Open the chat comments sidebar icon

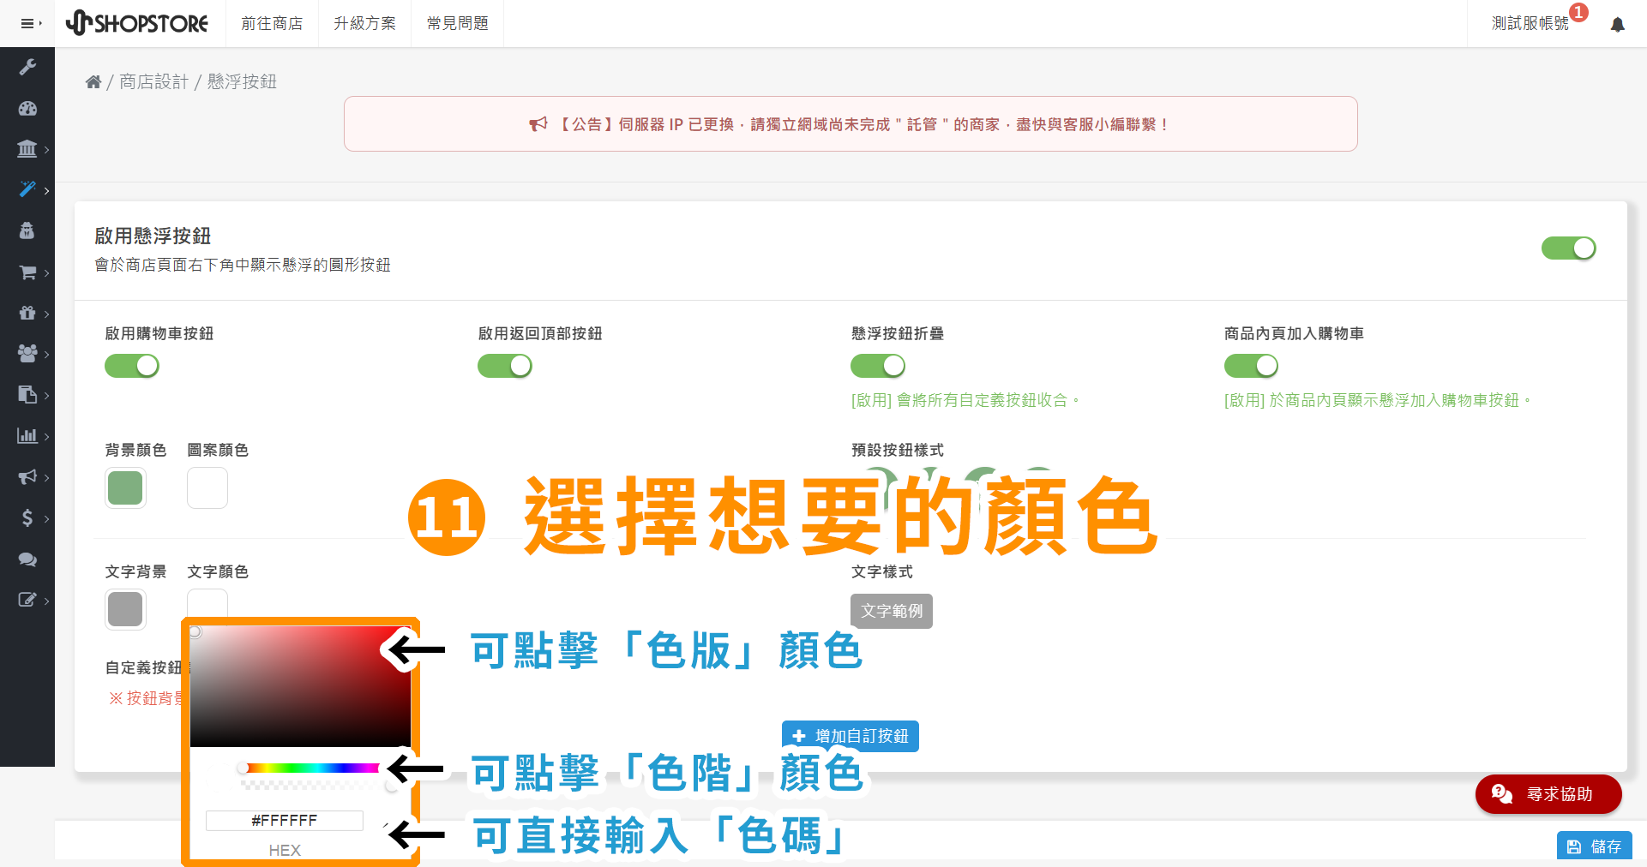point(27,559)
